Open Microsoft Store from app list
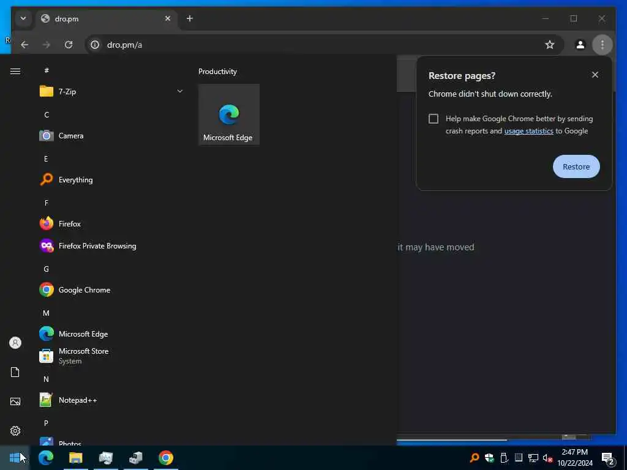 coord(111,356)
